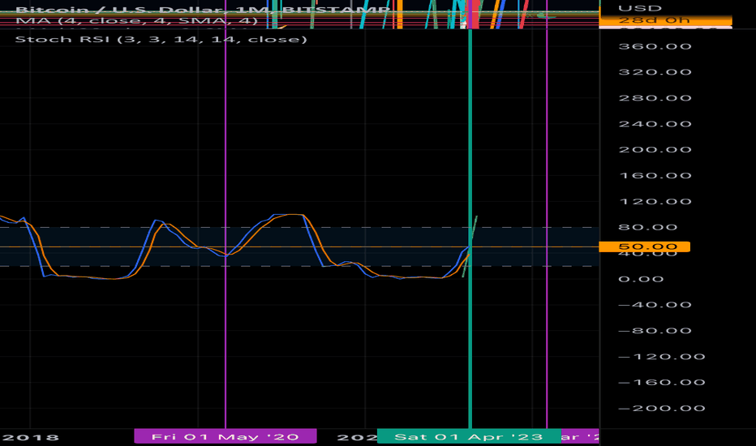This screenshot has height=446, width=756.
Task: Click the 360.00 value on the price scale
Action: [x=655, y=47]
